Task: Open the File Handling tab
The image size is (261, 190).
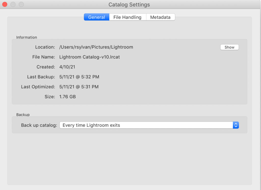Action: tap(127, 17)
